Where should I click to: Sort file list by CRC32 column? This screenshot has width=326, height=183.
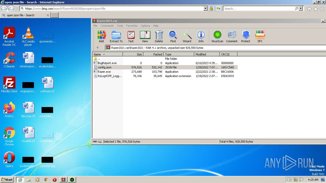coord(228,54)
